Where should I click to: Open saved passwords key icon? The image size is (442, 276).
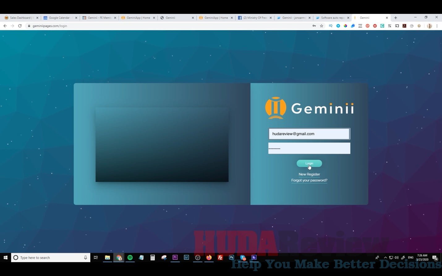click(314, 26)
